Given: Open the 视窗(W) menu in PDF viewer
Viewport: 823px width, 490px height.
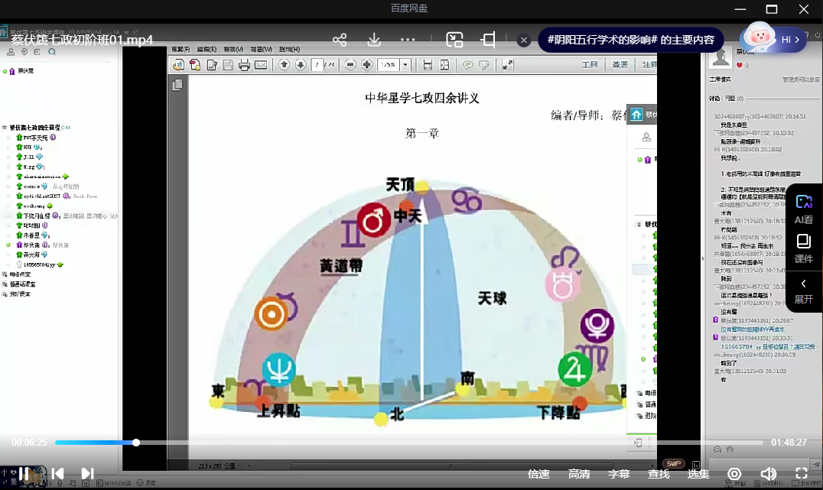Looking at the screenshot, I should (262, 50).
